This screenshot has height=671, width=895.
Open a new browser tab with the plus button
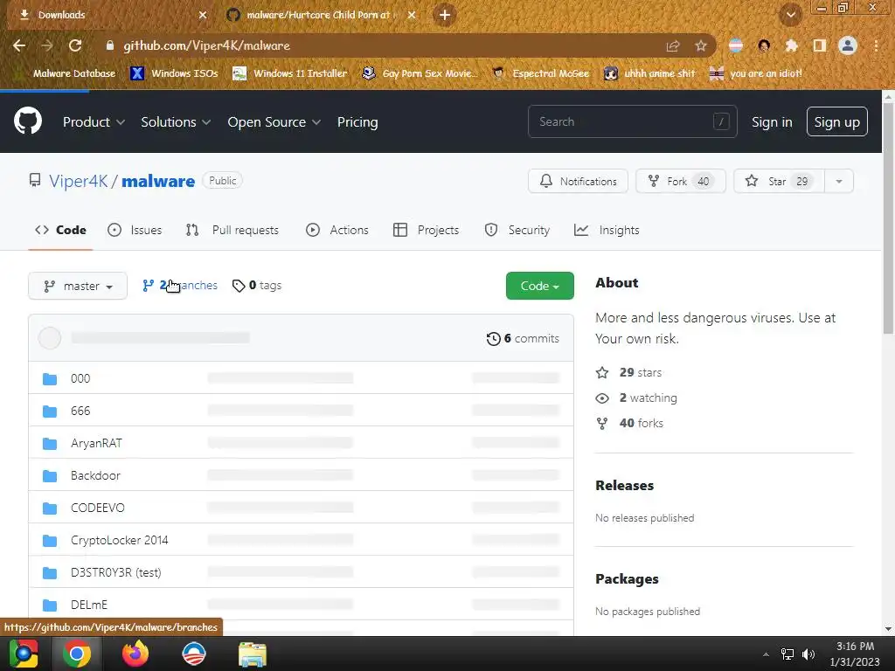pos(445,15)
